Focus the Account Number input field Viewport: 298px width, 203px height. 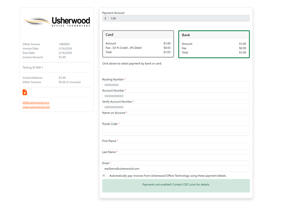(176, 96)
